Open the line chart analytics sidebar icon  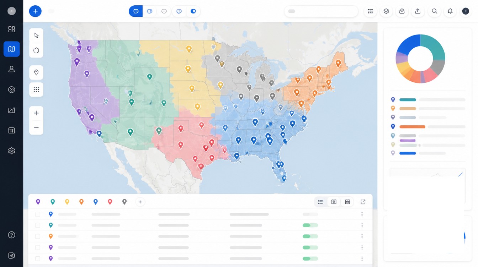11,110
